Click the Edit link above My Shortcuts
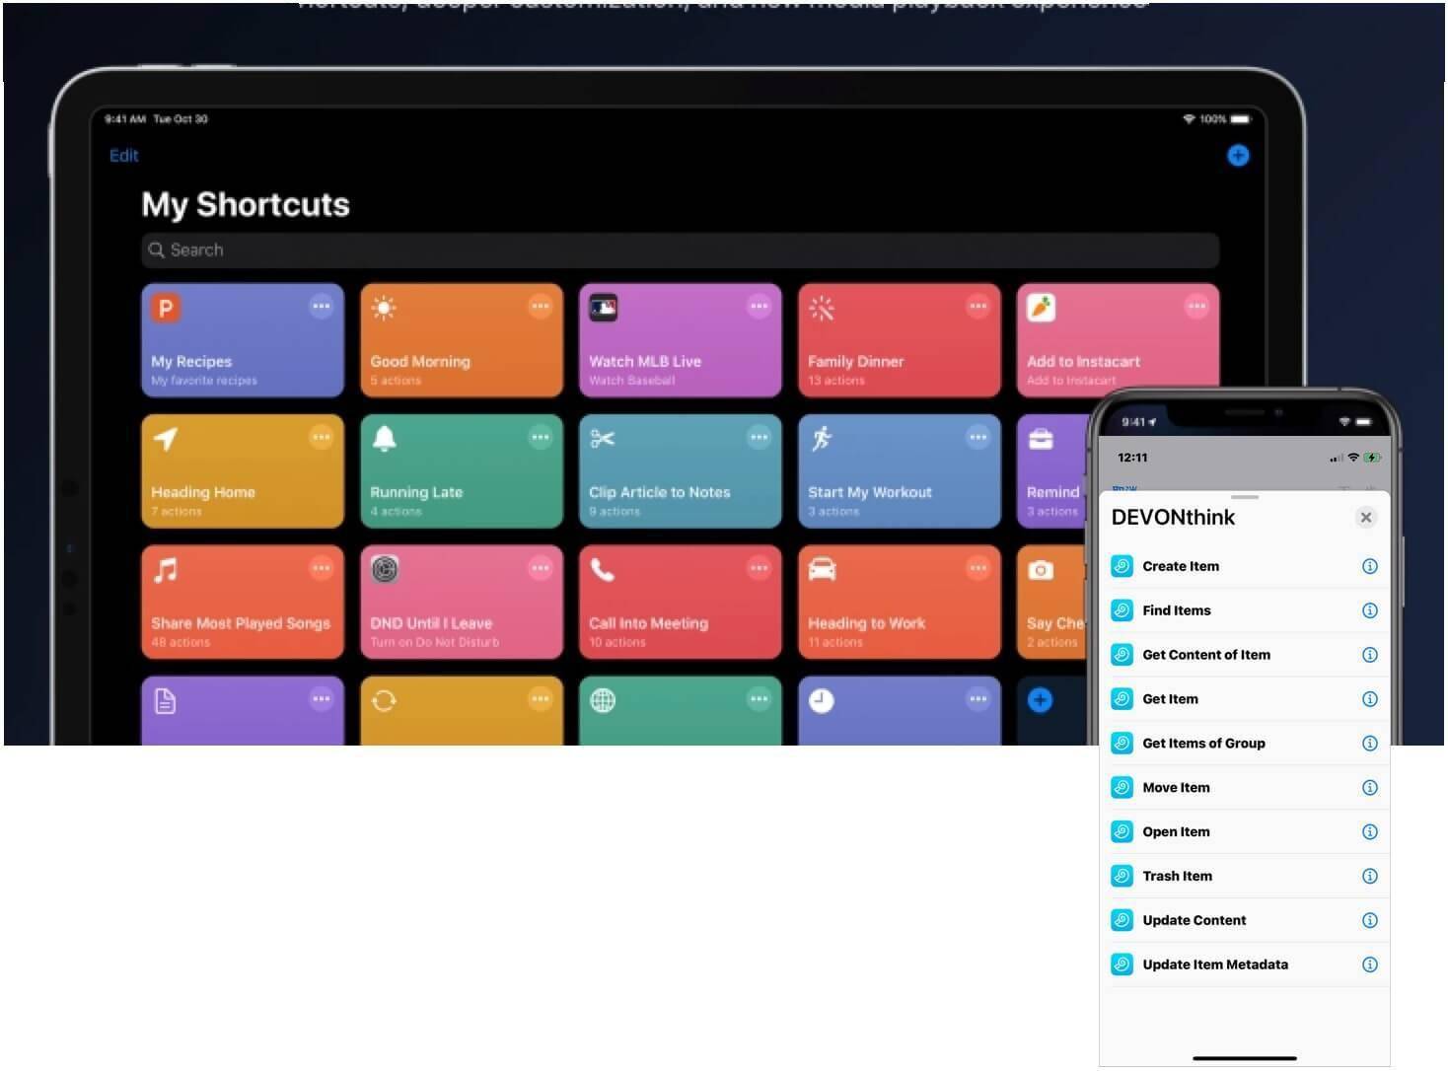The height and width of the screenshot is (1071, 1448). [x=123, y=156]
